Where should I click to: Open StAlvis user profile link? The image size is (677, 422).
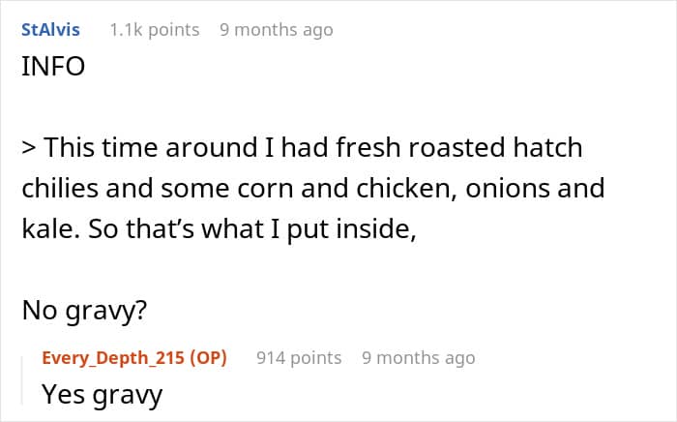tap(50, 30)
